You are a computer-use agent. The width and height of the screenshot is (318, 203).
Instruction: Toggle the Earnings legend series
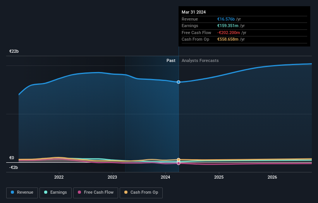pos(55,193)
